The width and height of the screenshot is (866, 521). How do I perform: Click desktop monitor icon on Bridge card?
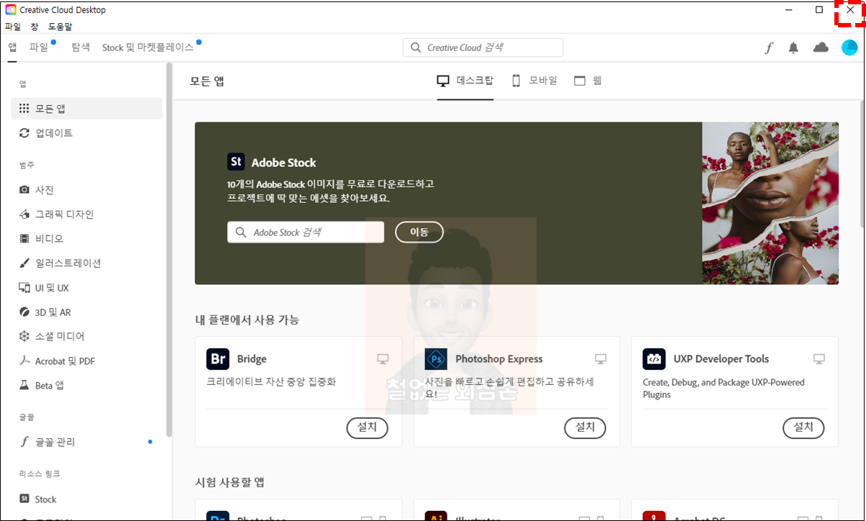(383, 358)
